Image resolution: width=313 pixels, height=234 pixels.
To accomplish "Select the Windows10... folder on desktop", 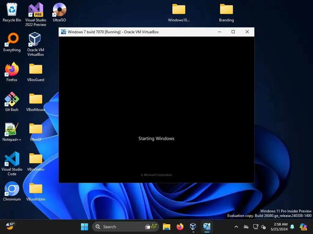I will click(x=179, y=12).
